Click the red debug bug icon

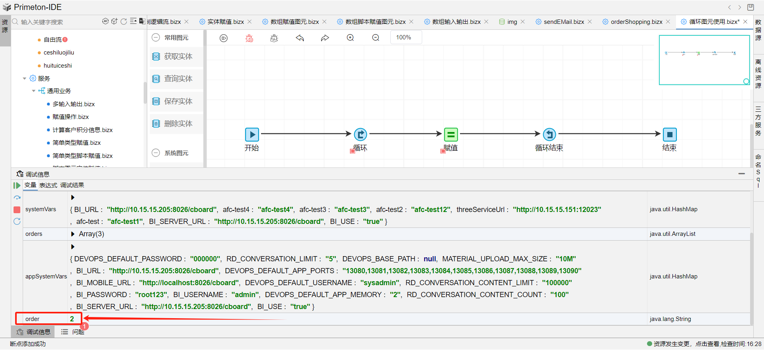249,38
